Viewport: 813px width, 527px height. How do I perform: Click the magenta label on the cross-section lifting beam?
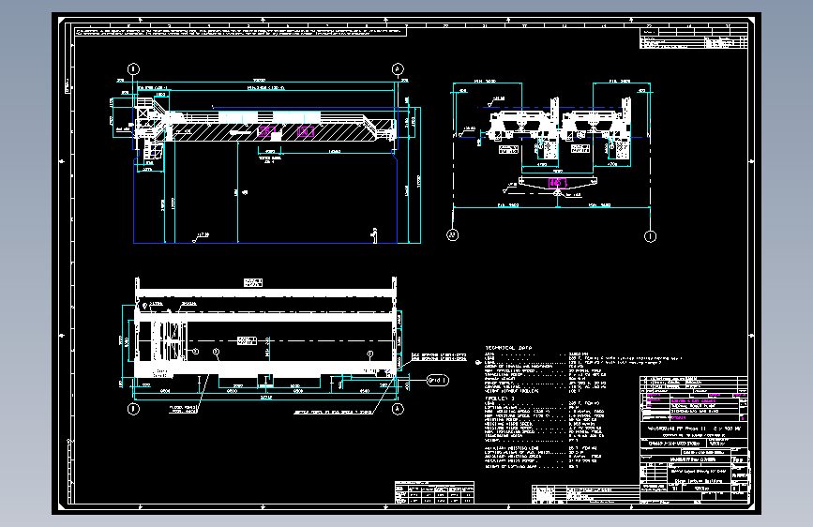[x=557, y=183]
